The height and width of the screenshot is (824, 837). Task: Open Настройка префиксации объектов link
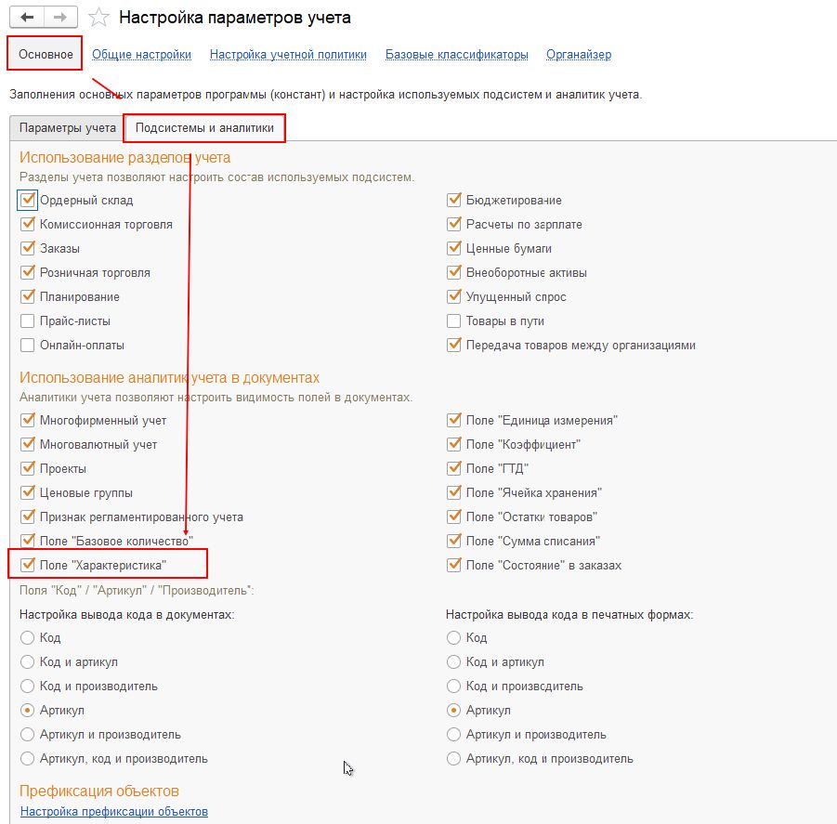(x=113, y=811)
